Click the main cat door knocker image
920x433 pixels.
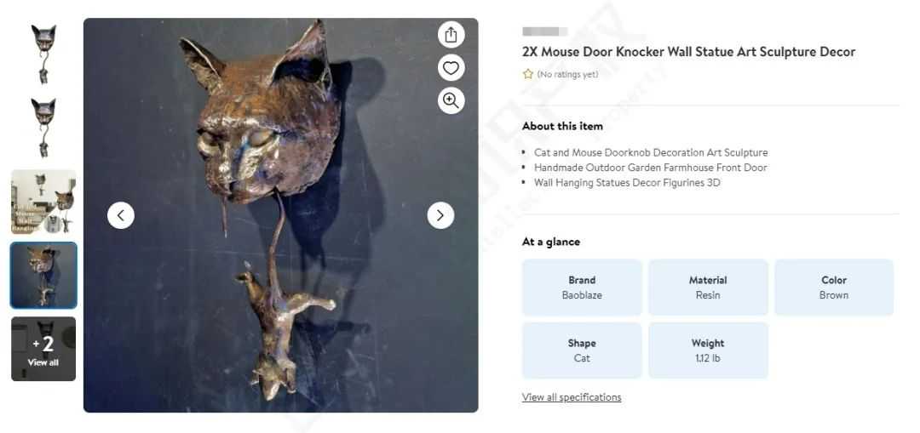280,215
